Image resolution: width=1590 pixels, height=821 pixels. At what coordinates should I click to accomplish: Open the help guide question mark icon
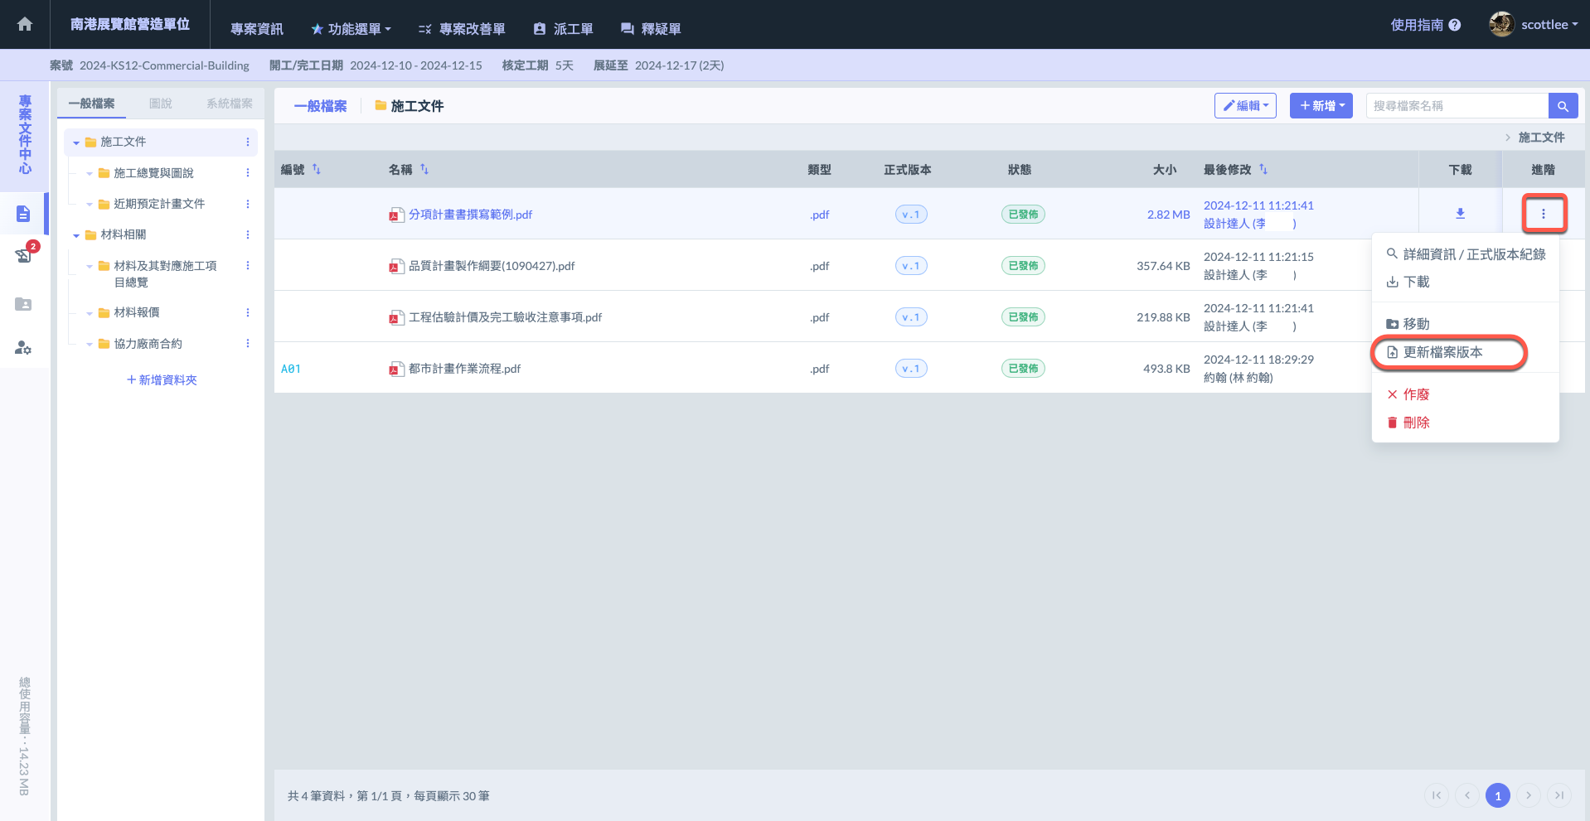pyautogui.click(x=1454, y=25)
